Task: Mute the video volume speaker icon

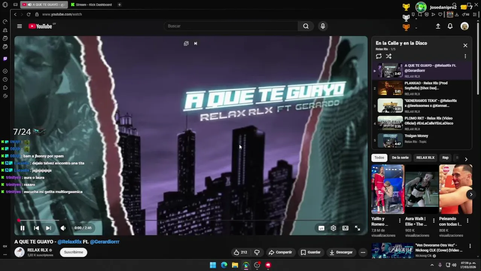Action: 63,228
